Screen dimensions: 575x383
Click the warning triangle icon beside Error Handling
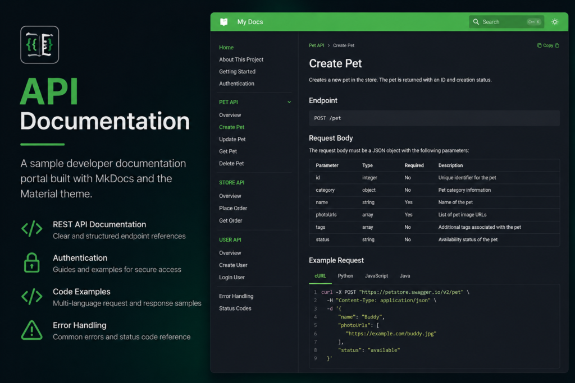pos(31,330)
